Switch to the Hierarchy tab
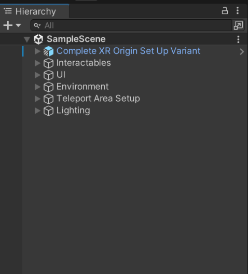248x274 pixels. [35, 11]
